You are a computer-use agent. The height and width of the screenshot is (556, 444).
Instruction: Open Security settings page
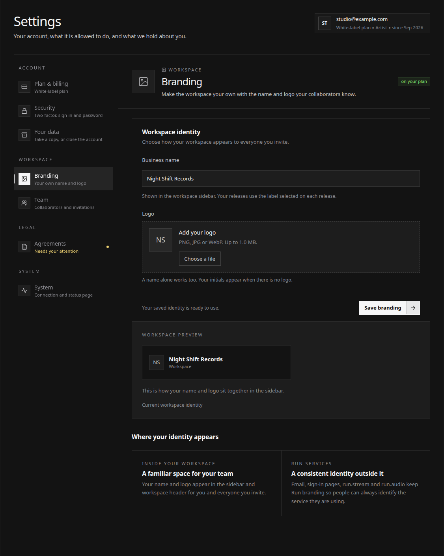point(63,111)
